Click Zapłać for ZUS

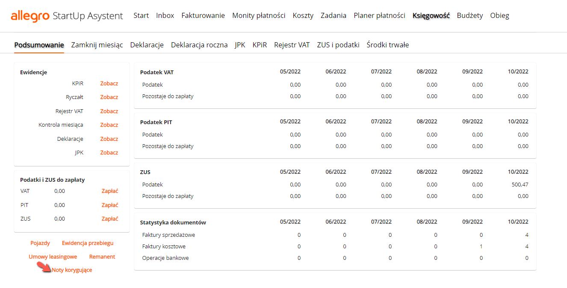pos(110,218)
